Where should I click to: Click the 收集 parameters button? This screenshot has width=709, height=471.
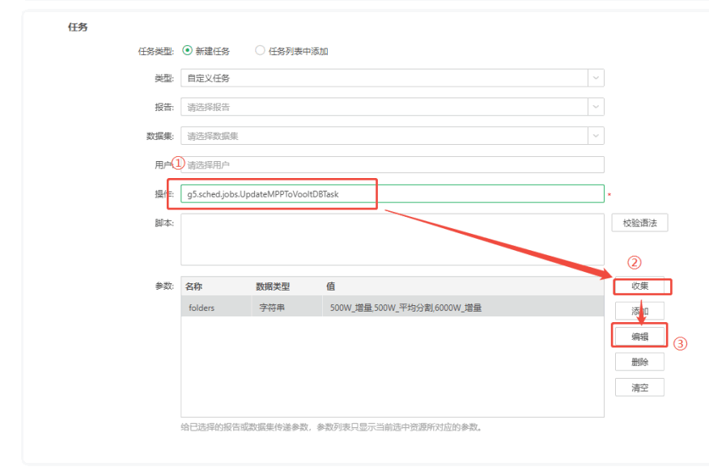[639, 286]
